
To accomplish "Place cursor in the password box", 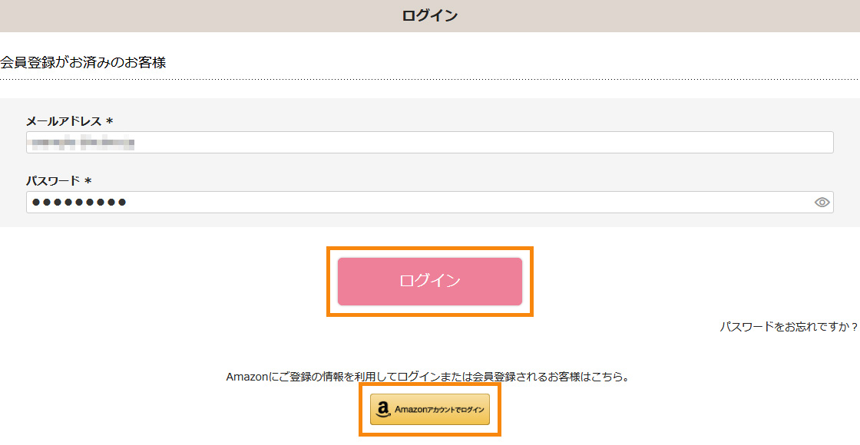I will [x=307, y=201].
